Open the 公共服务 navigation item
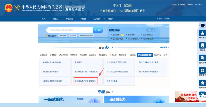206x107 pixels. (x=97, y=19)
